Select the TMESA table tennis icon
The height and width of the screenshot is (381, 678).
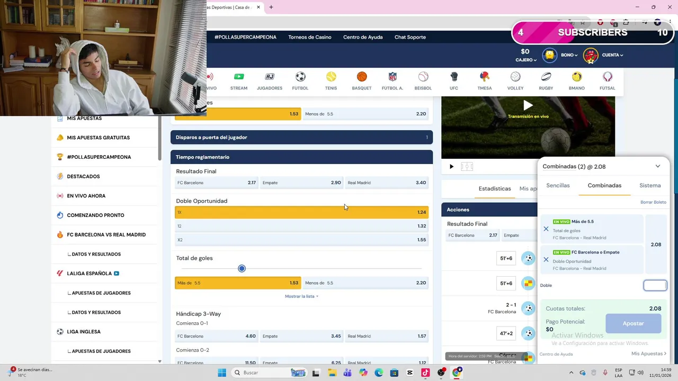click(485, 81)
